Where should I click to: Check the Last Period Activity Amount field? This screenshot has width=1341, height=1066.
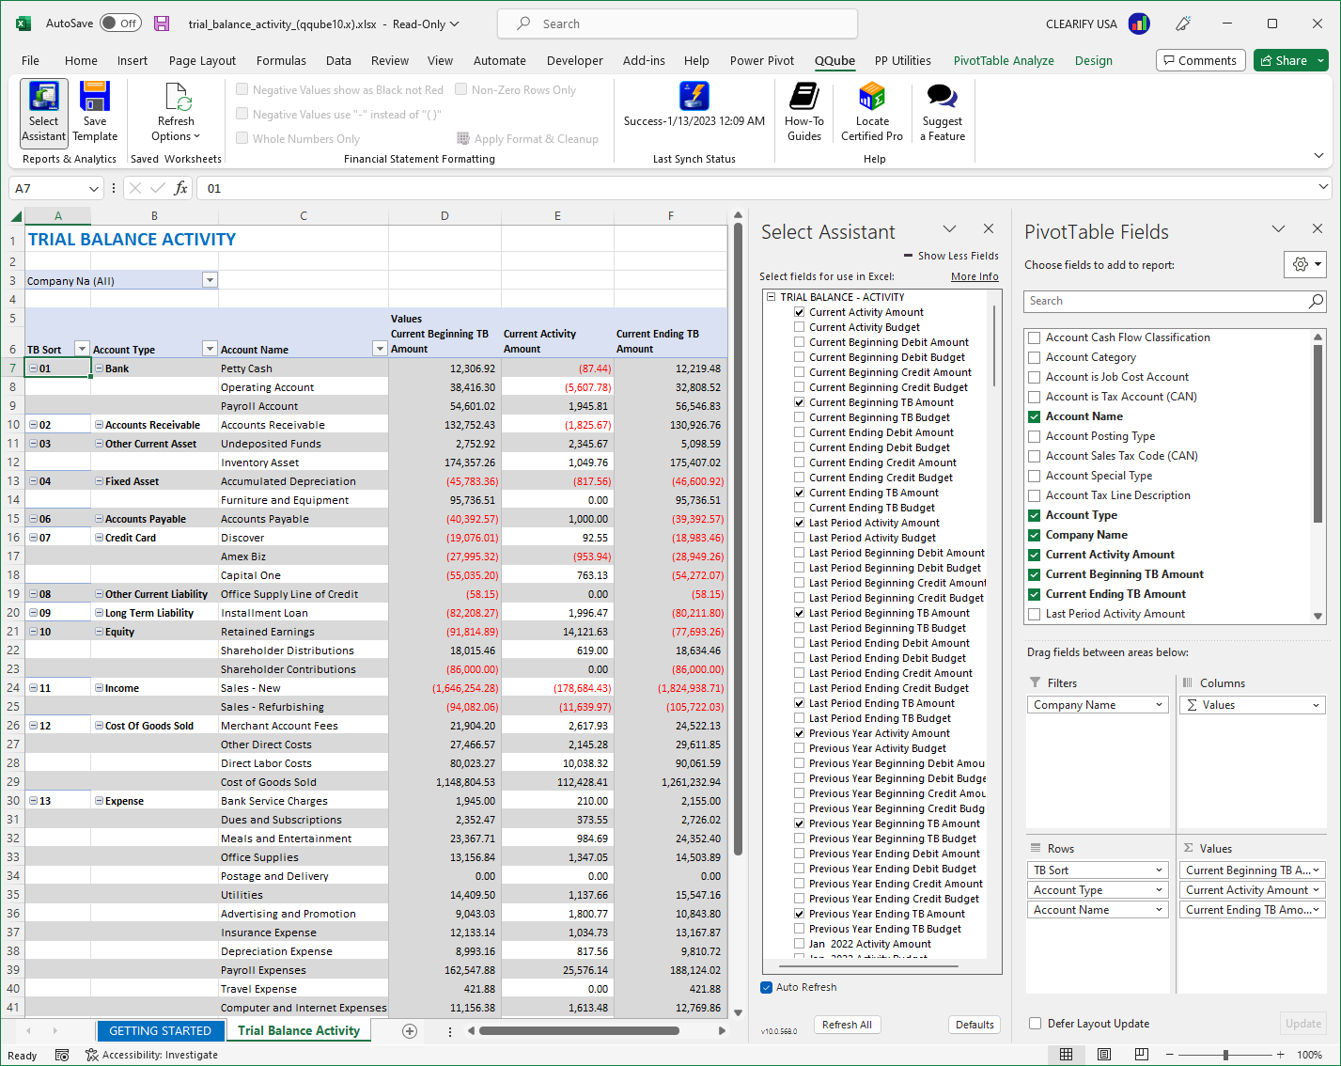[x=1034, y=613]
